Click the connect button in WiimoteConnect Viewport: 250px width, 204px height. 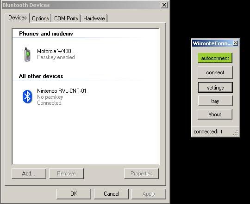(x=215, y=72)
